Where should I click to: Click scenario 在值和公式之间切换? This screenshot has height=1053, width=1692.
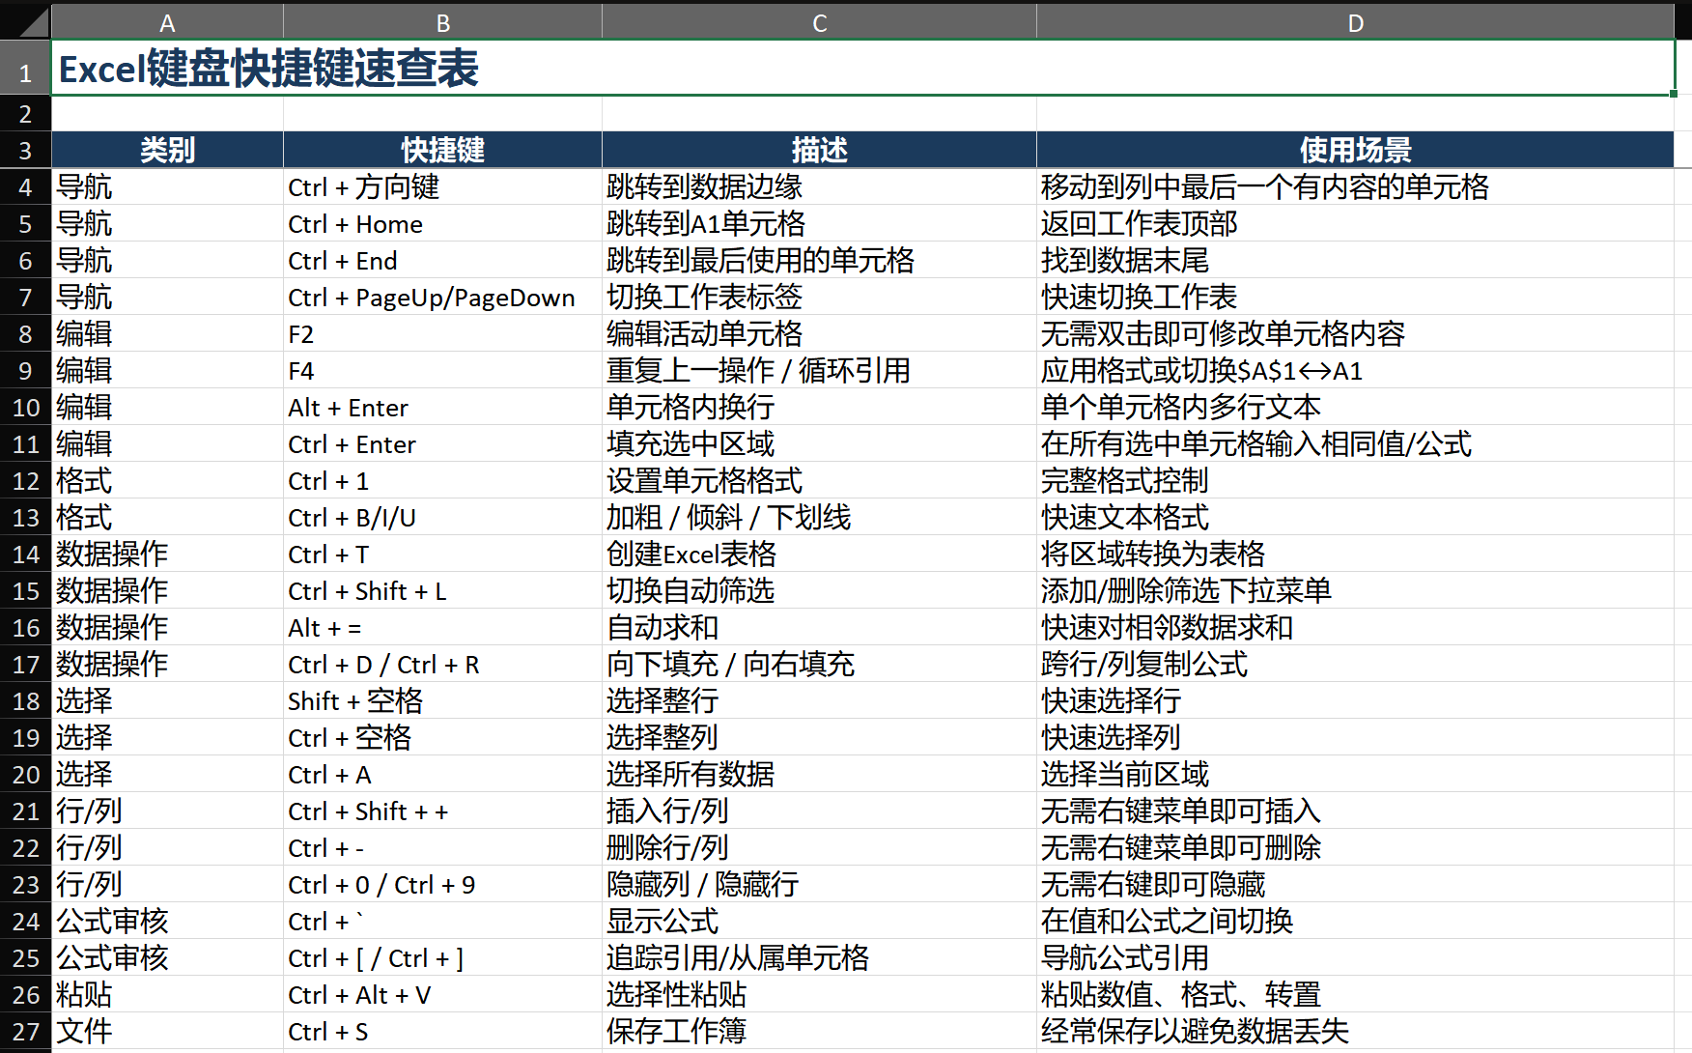pyautogui.click(x=1355, y=921)
